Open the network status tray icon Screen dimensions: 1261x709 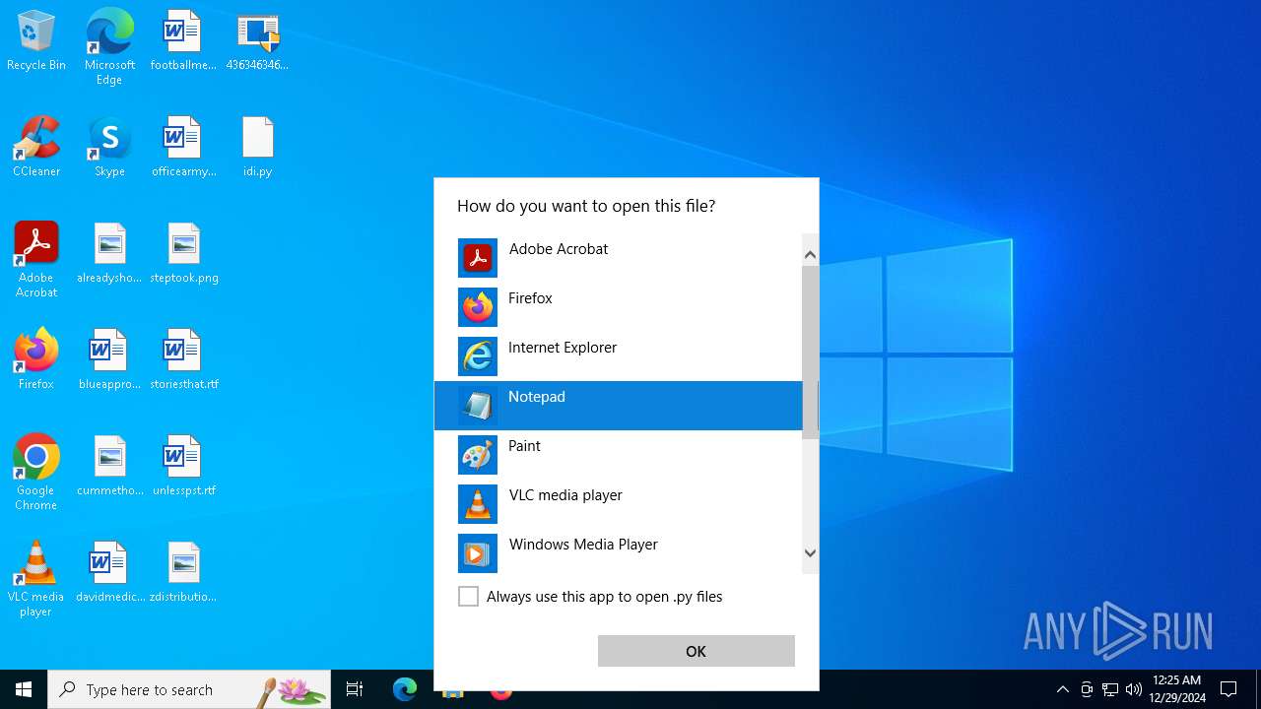click(x=1110, y=689)
